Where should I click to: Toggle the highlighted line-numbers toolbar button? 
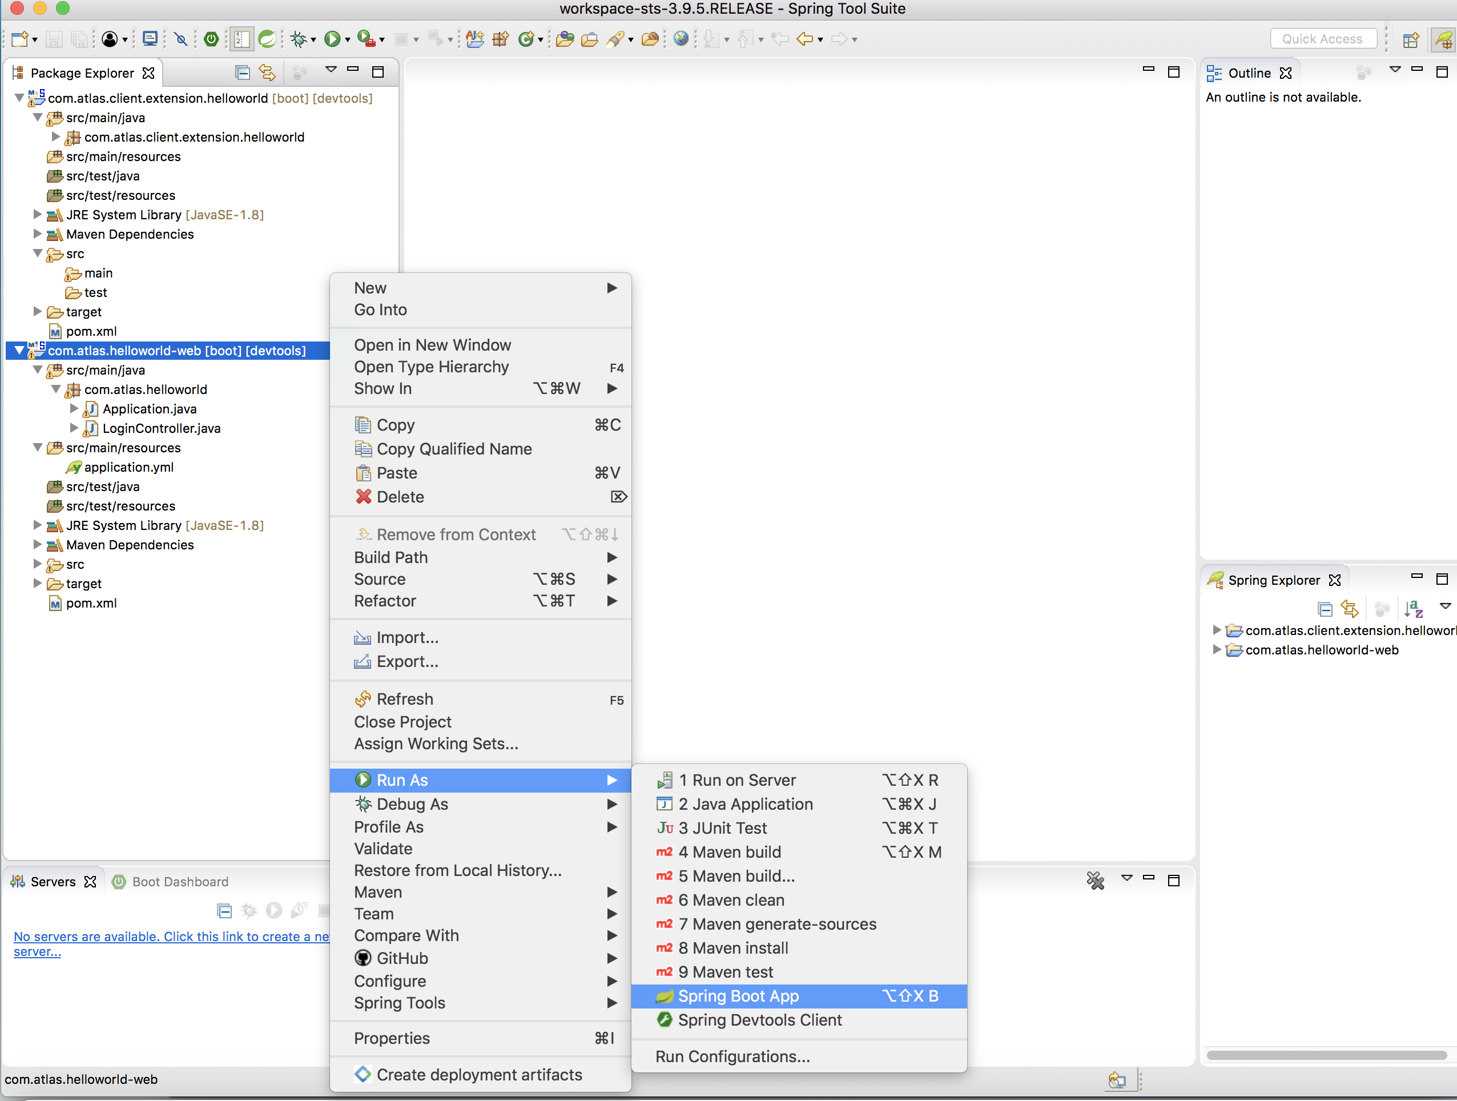(x=241, y=39)
